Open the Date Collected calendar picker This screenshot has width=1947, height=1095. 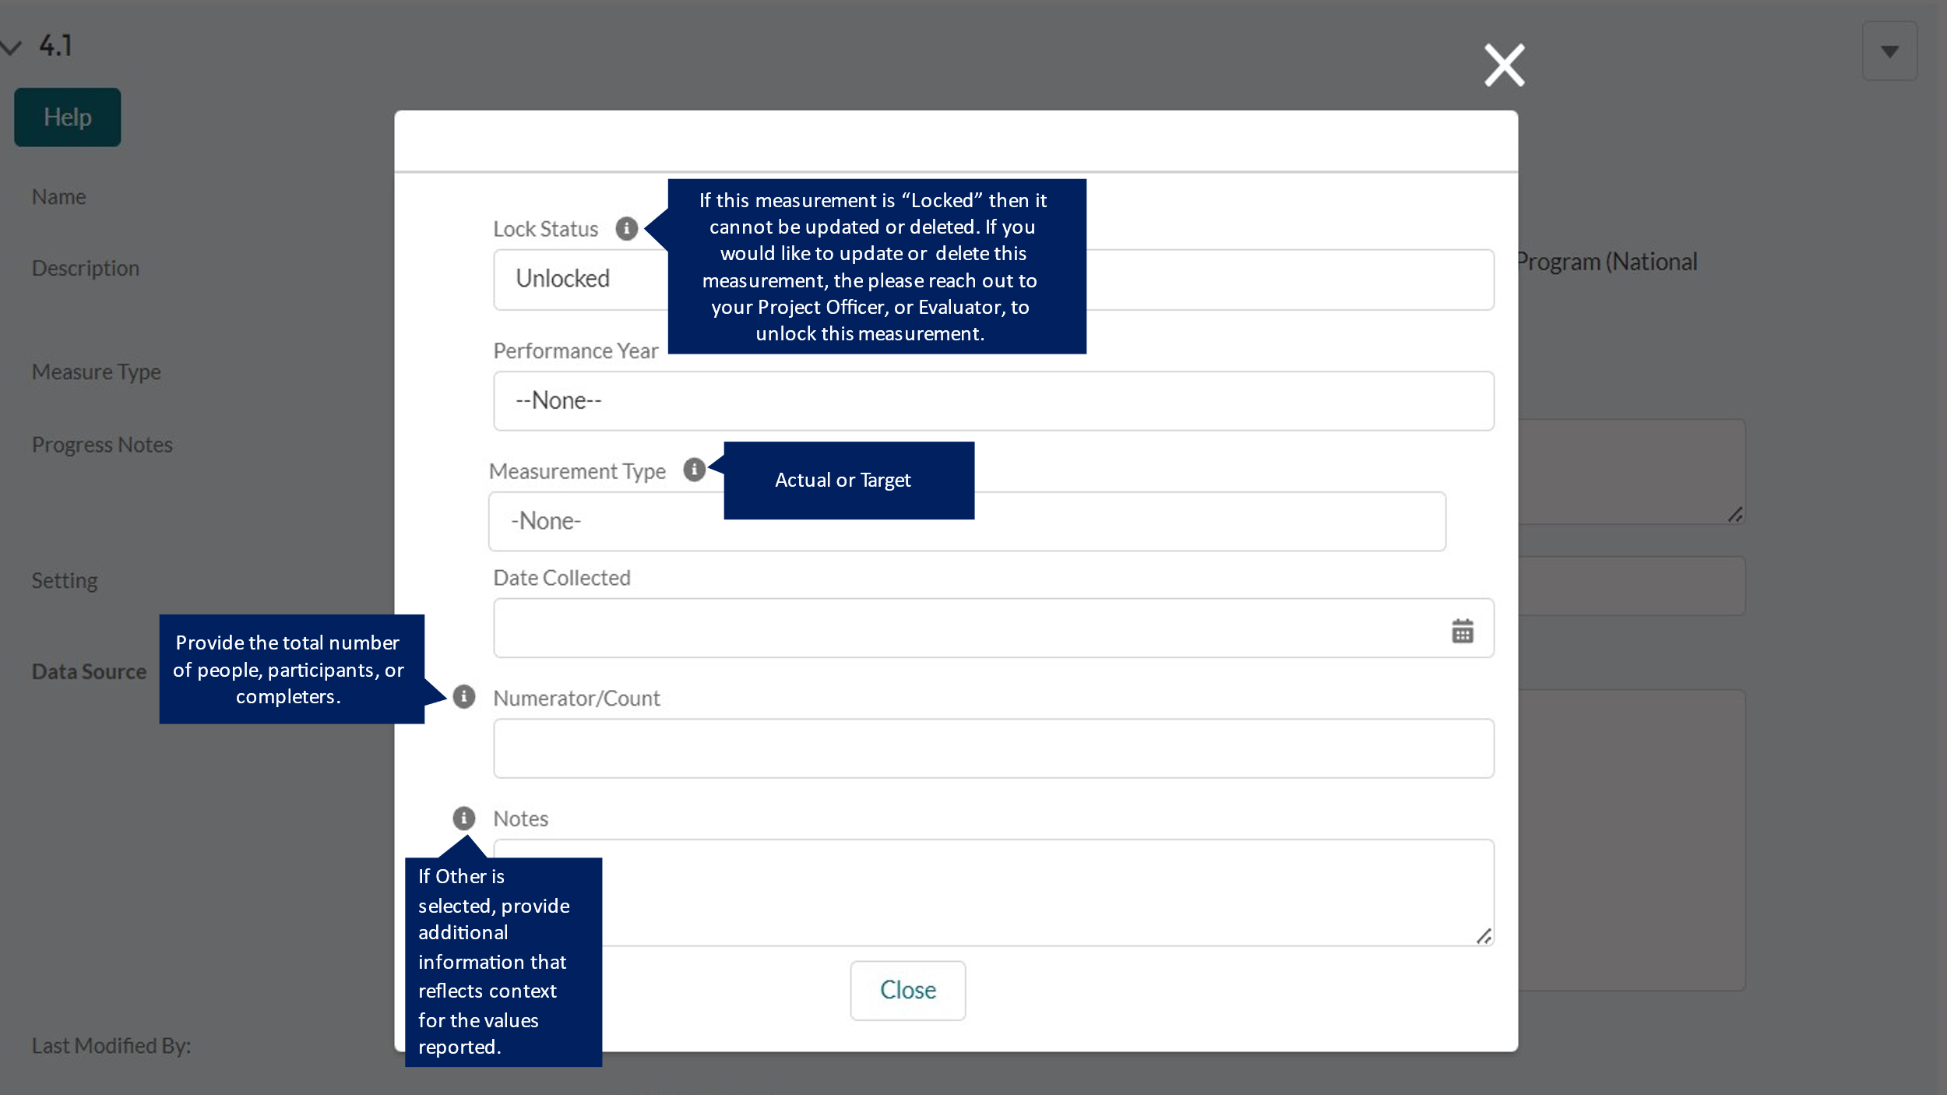[1462, 630]
